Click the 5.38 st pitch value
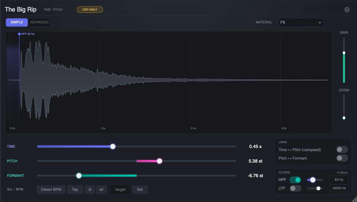The image size is (357, 202). click(x=256, y=161)
